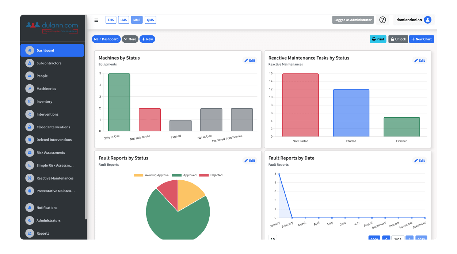Click the Started blue bar
The width and height of the screenshot is (457, 254).
pos(351,113)
